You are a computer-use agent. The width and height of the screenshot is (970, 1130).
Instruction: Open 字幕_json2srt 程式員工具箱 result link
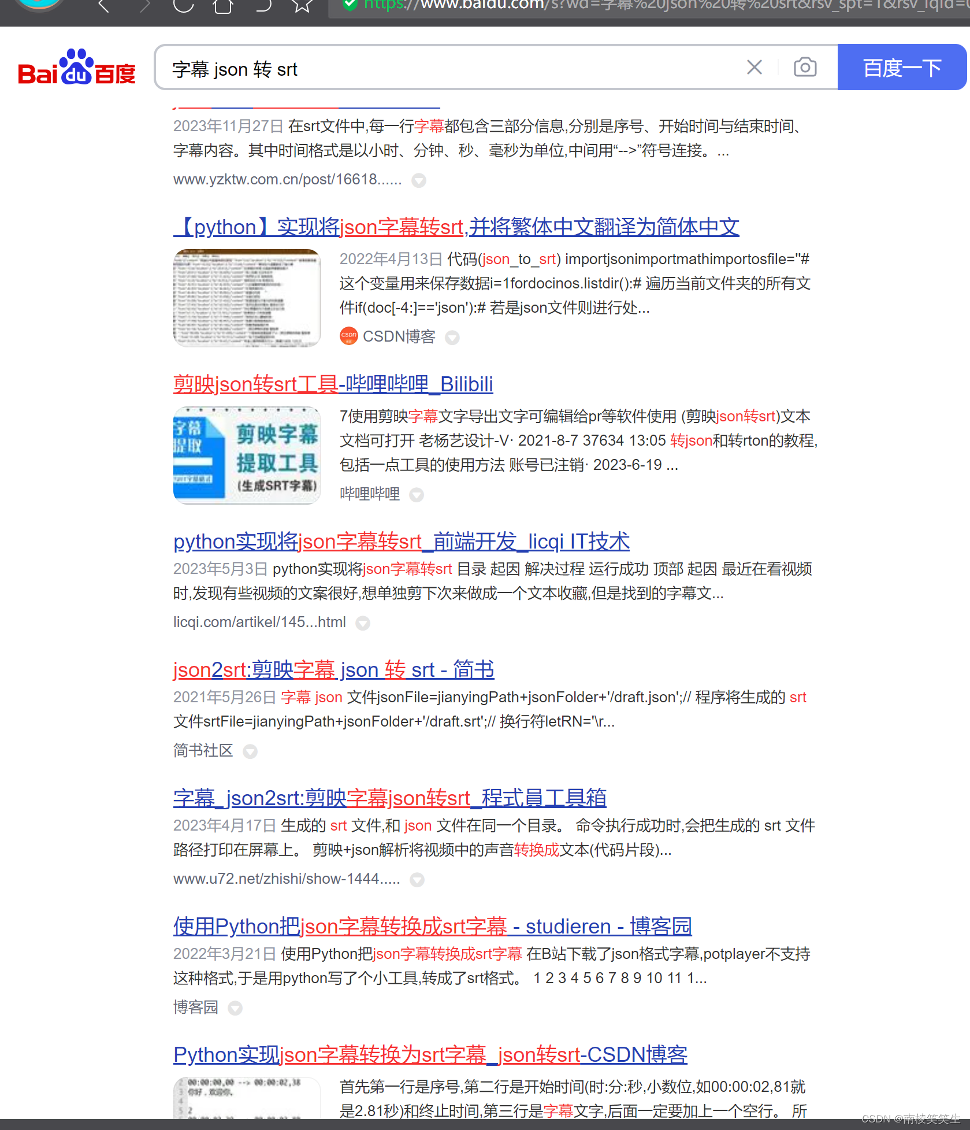(390, 798)
